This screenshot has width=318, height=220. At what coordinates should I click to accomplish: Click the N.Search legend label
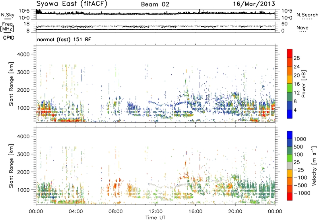coord(307,15)
